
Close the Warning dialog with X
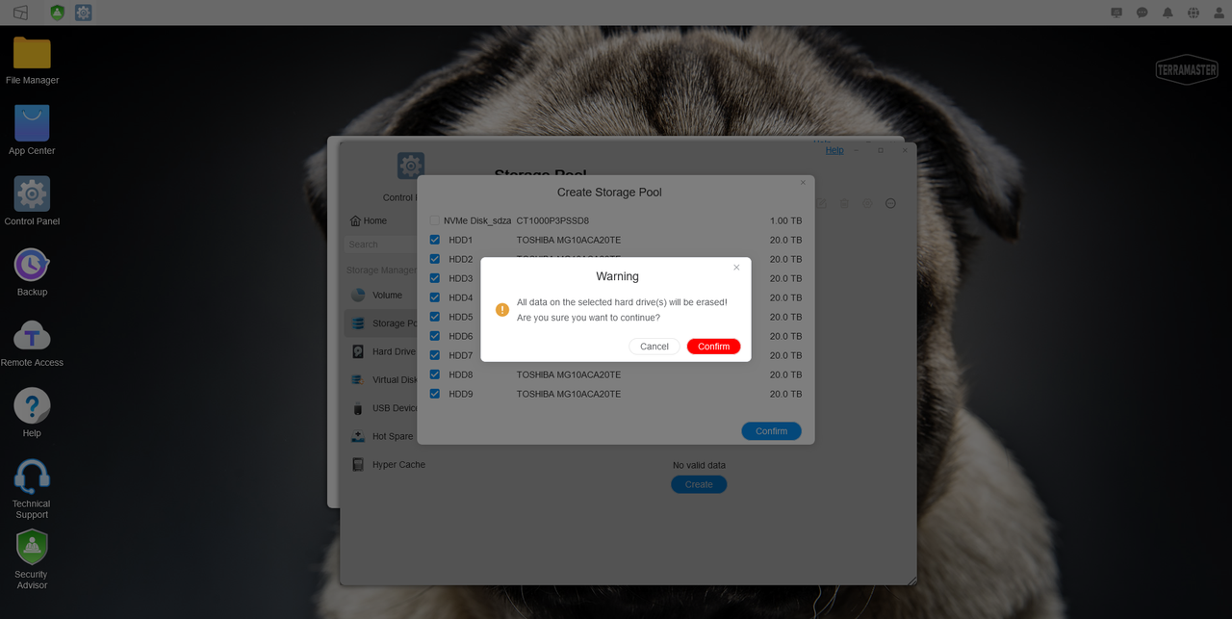coord(736,268)
